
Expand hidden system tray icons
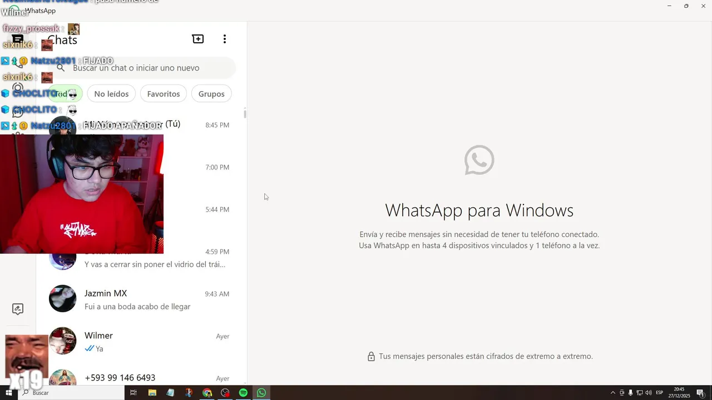[613, 393]
